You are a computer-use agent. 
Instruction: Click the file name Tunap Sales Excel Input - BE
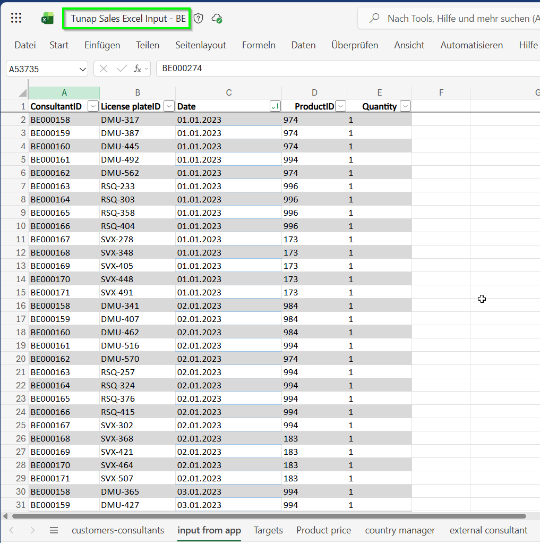(x=128, y=19)
